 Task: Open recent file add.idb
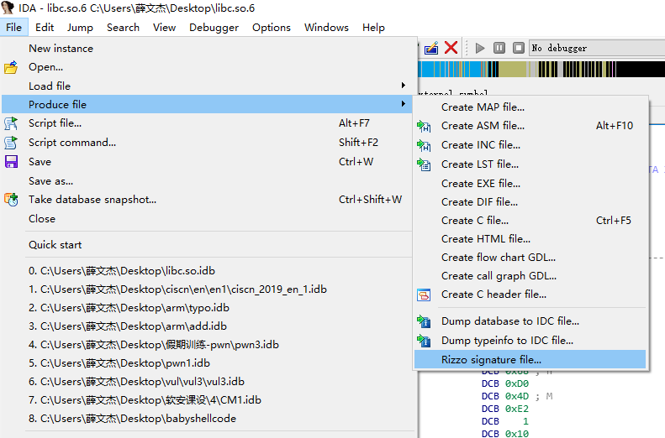pyautogui.click(x=207, y=326)
